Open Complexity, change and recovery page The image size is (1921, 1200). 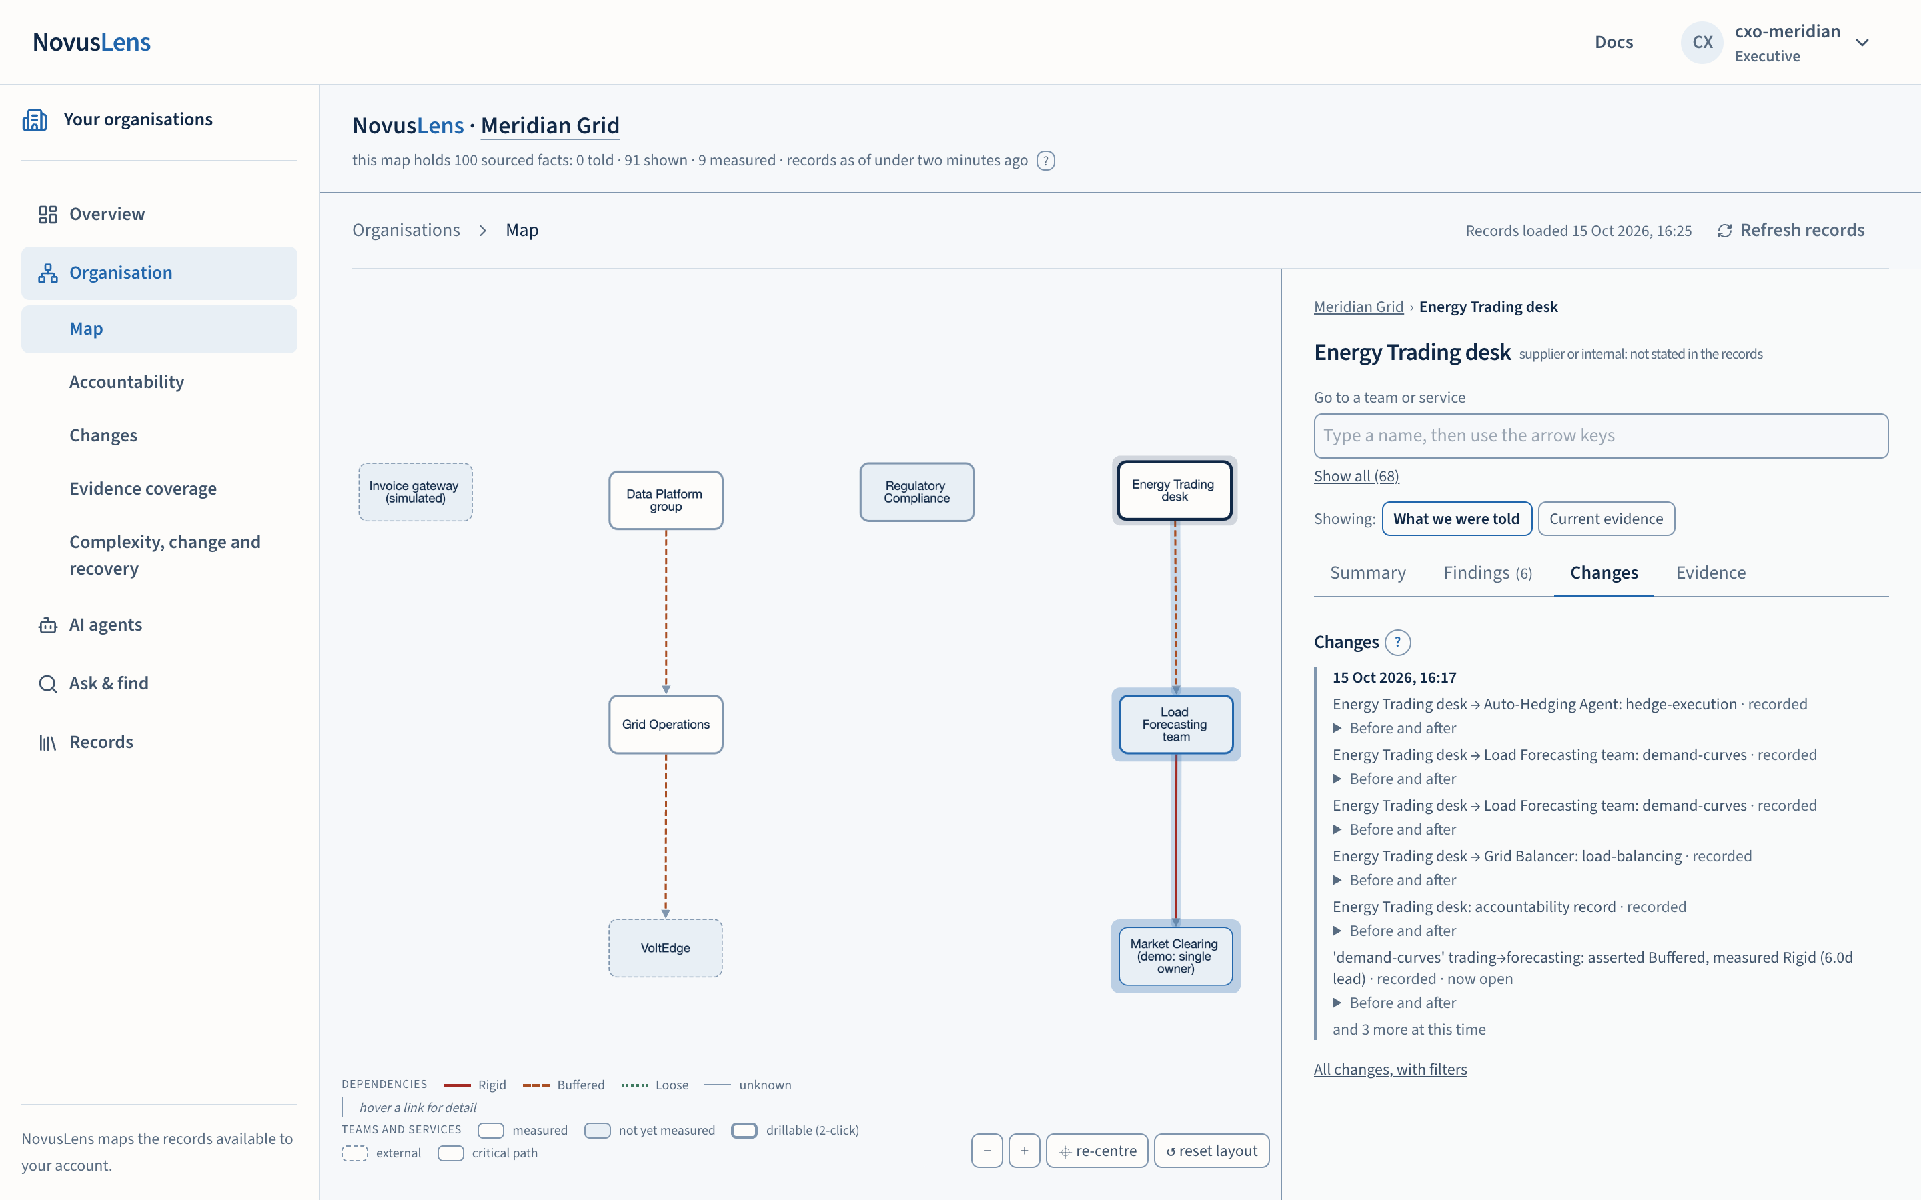pyautogui.click(x=159, y=555)
